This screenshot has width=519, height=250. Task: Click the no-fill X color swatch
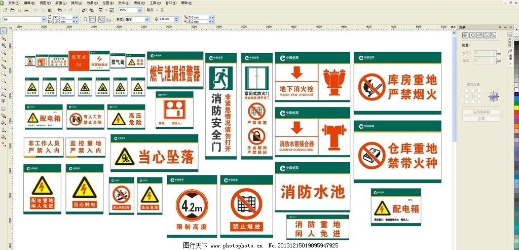[x=516, y=39]
